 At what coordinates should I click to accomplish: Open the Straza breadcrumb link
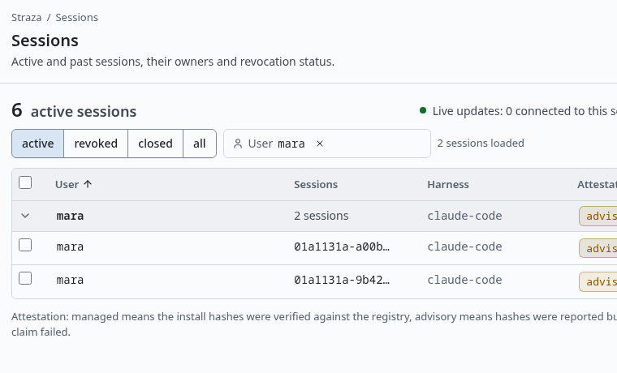[26, 18]
